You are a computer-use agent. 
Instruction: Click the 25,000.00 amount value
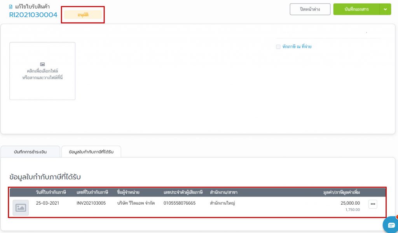350,203
